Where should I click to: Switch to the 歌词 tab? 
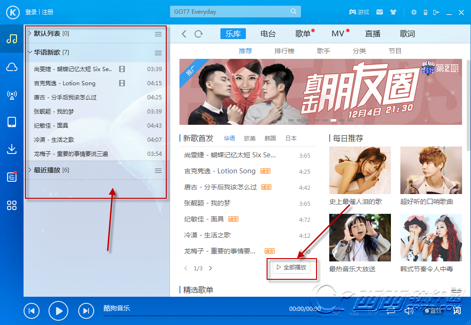[407, 33]
